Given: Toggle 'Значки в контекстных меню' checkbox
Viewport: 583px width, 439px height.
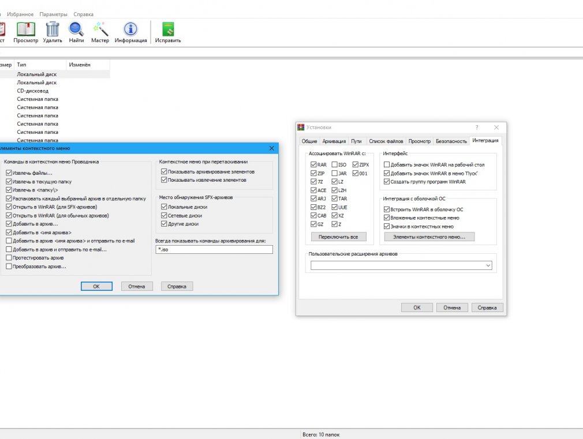Looking at the screenshot, I should click(387, 226).
